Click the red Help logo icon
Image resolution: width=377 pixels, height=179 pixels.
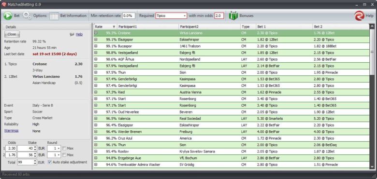coord(359,16)
